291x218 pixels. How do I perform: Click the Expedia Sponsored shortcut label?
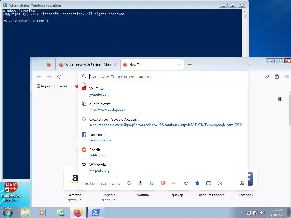tap(109, 197)
